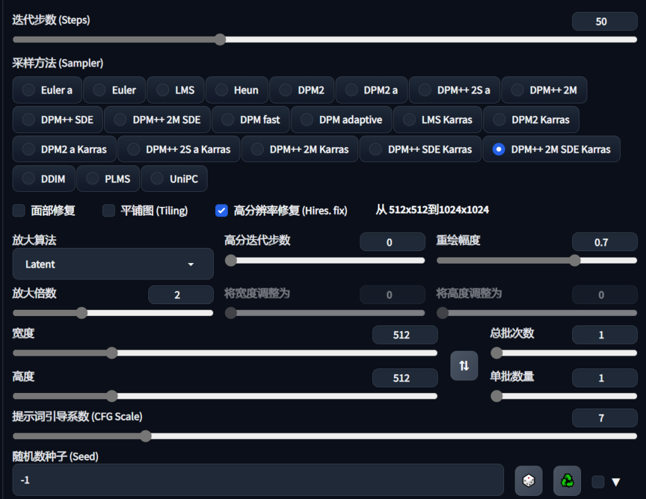
Task: Select DPM++ SDE Karras sampler
Action: (420, 150)
